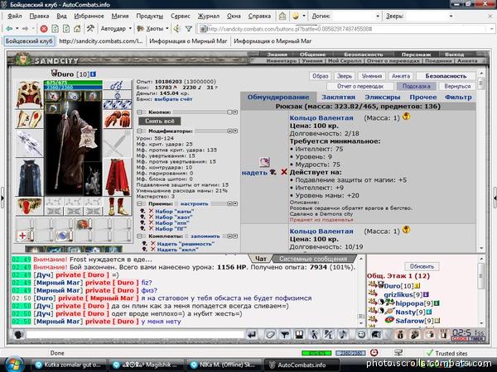The height and width of the screenshot is (372, 497).
Task: Open the Хаоты dropdown arrow
Action: coord(167,28)
